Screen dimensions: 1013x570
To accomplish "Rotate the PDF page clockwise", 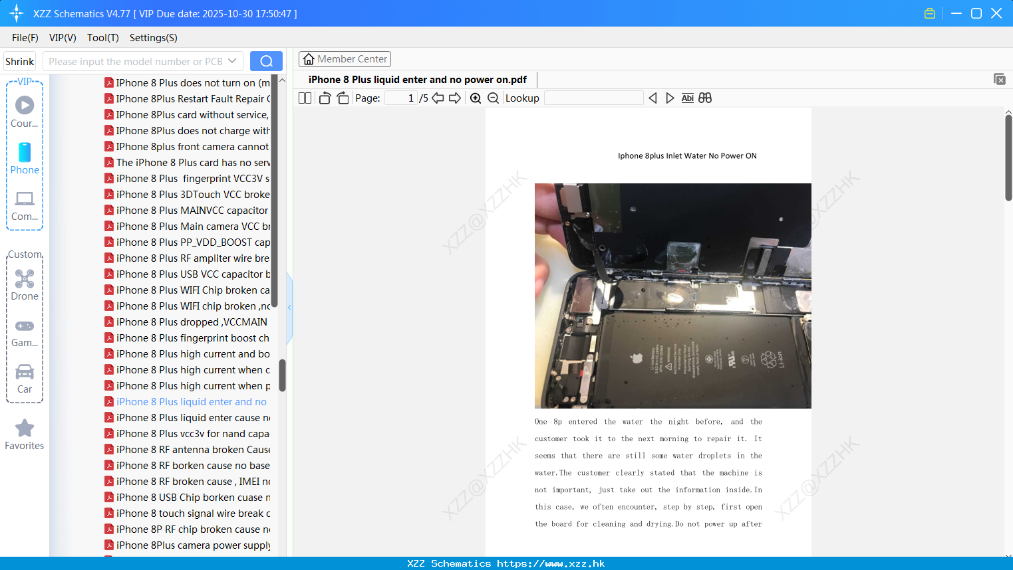I will [343, 98].
